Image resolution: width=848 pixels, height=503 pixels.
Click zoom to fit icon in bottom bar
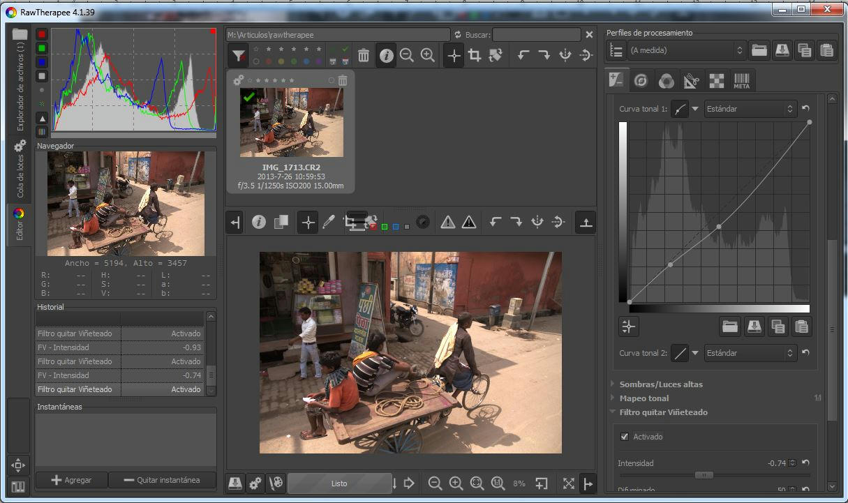click(x=477, y=483)
